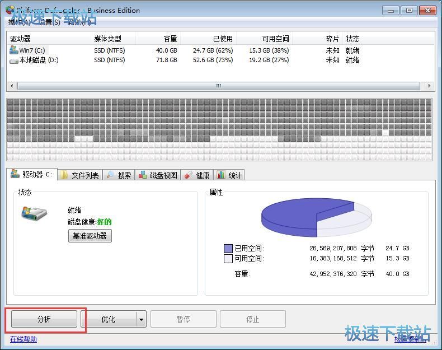Click the 可用空间 white color swatch
442x350 pixels.
click(x=228, y=258)
